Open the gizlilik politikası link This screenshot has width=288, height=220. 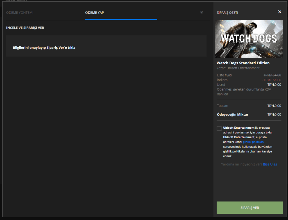[x=253, y=142]
